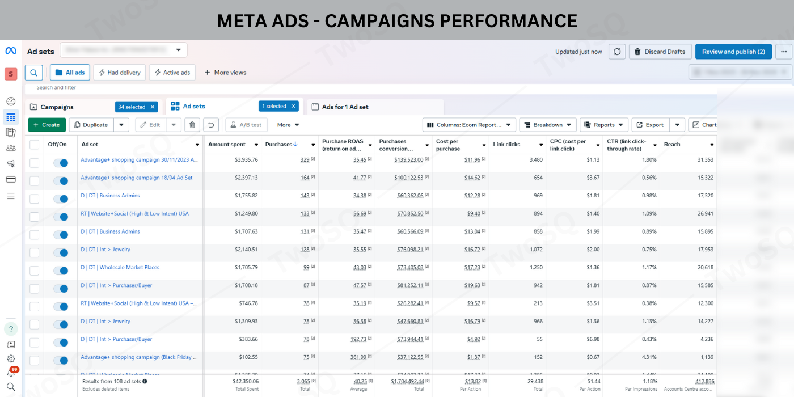Screen dimensions: 794x397
Task: Click the undo arrow icon
Action: tap(211, 125)
